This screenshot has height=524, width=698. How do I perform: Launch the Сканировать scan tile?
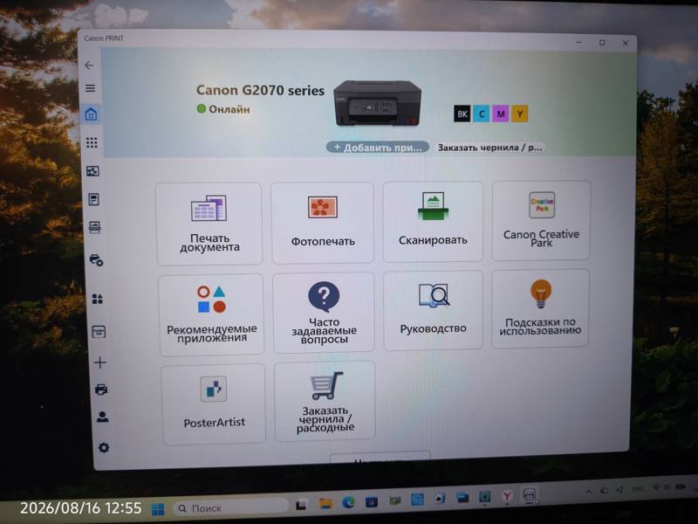coord(433,222)
